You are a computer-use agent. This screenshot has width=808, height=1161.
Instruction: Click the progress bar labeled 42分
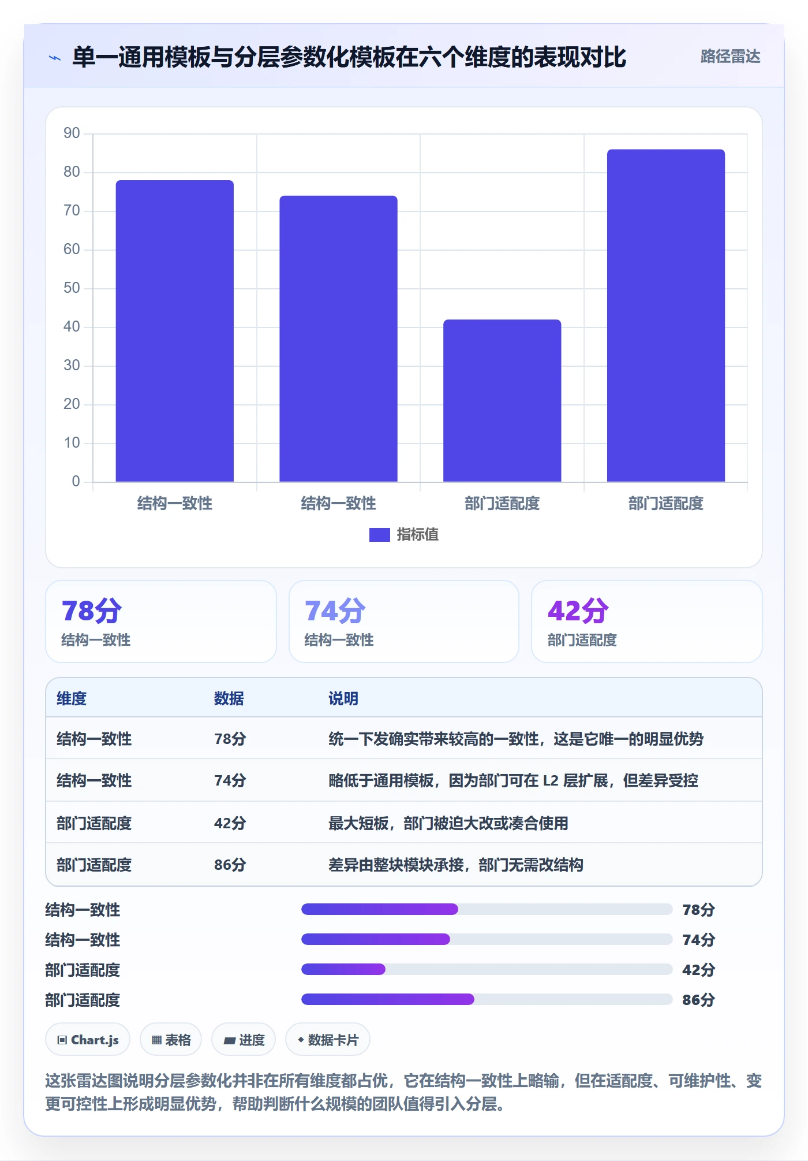click(x=487, y=969)
